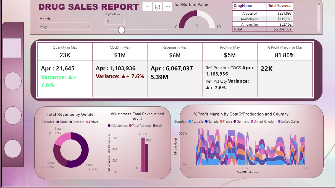Click the Top/Bottom slider handle
Viewport: 335px width, 188px height.
pyautogui.click(x=121, y=30)
